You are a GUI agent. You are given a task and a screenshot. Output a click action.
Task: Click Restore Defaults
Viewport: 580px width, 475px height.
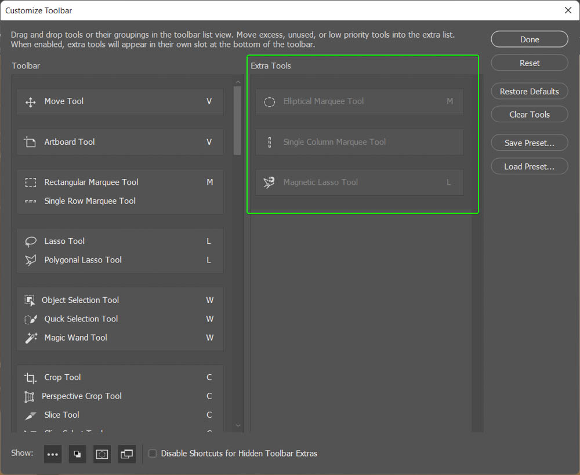tap(530, 91)
